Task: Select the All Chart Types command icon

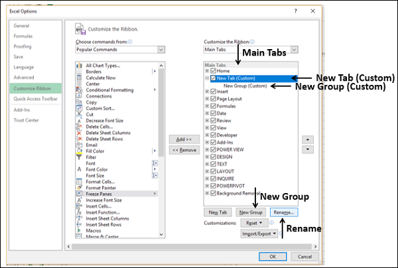Action: click(x=79, y=65)
